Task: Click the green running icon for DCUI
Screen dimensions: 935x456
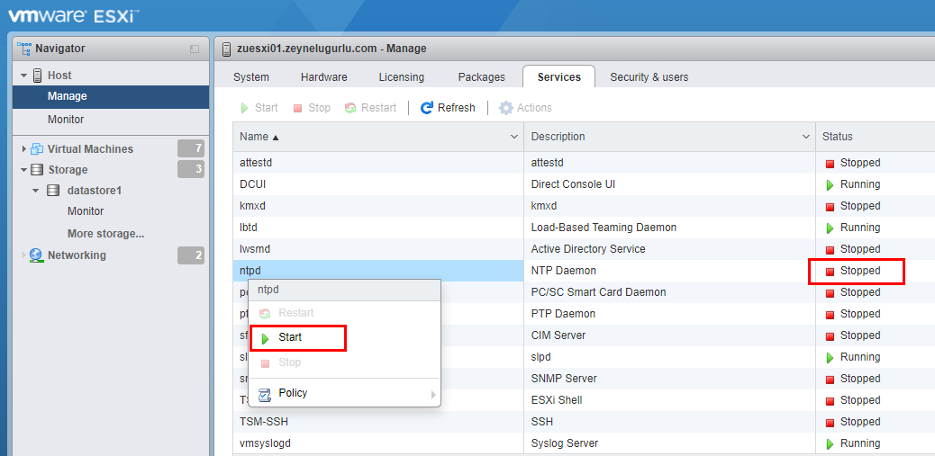Action: (x=830, y=185)
